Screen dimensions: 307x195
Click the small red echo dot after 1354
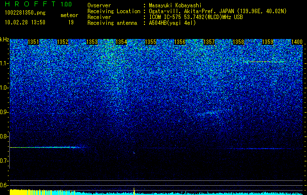point(134,153)
